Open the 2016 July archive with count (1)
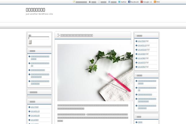The height and width of the screenshot is (124, 186). coord(142,63)
